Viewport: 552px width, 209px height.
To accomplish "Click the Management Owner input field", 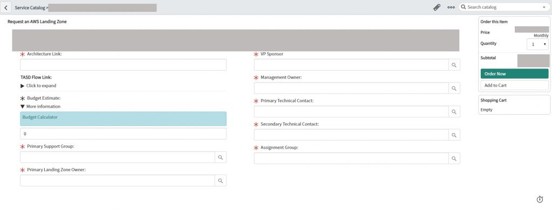I will 351,88.
